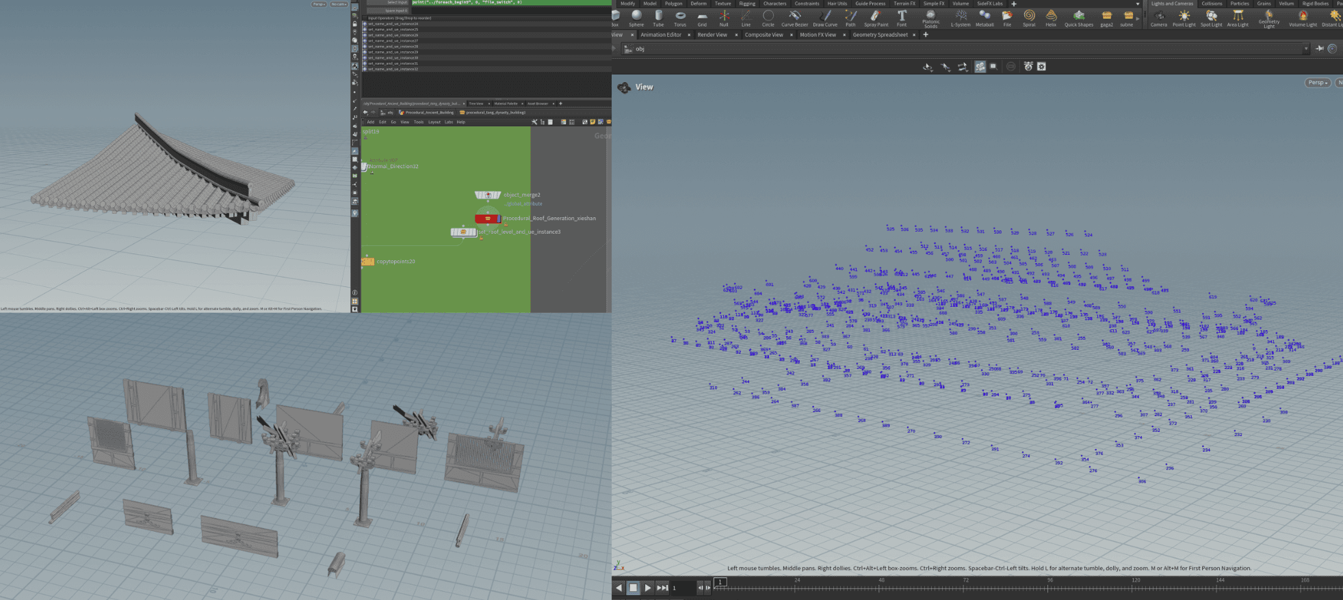Screen dimensions: 1343x600
Task: Select the Procedural_Roof_Generation_xieshan node
Action: point(487,218)
